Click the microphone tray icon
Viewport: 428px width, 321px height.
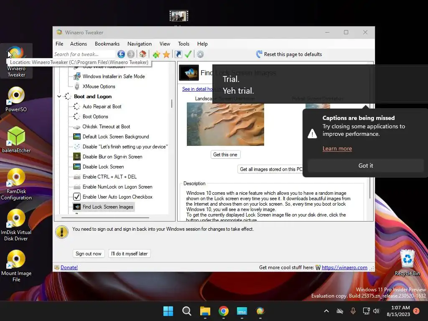353,311
